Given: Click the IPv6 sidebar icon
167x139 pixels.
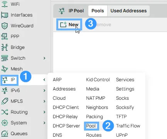Looking at the screenshot, I should click(5, 90).
